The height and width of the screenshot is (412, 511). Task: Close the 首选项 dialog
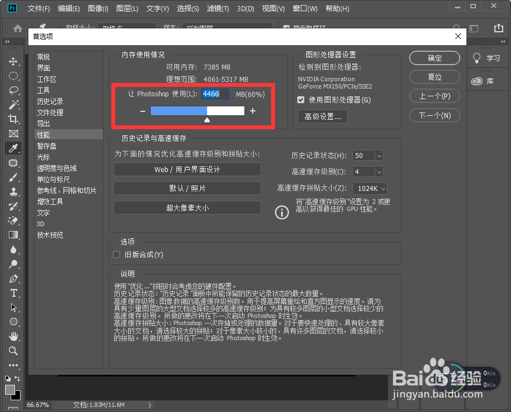click(x=458, y=36)
